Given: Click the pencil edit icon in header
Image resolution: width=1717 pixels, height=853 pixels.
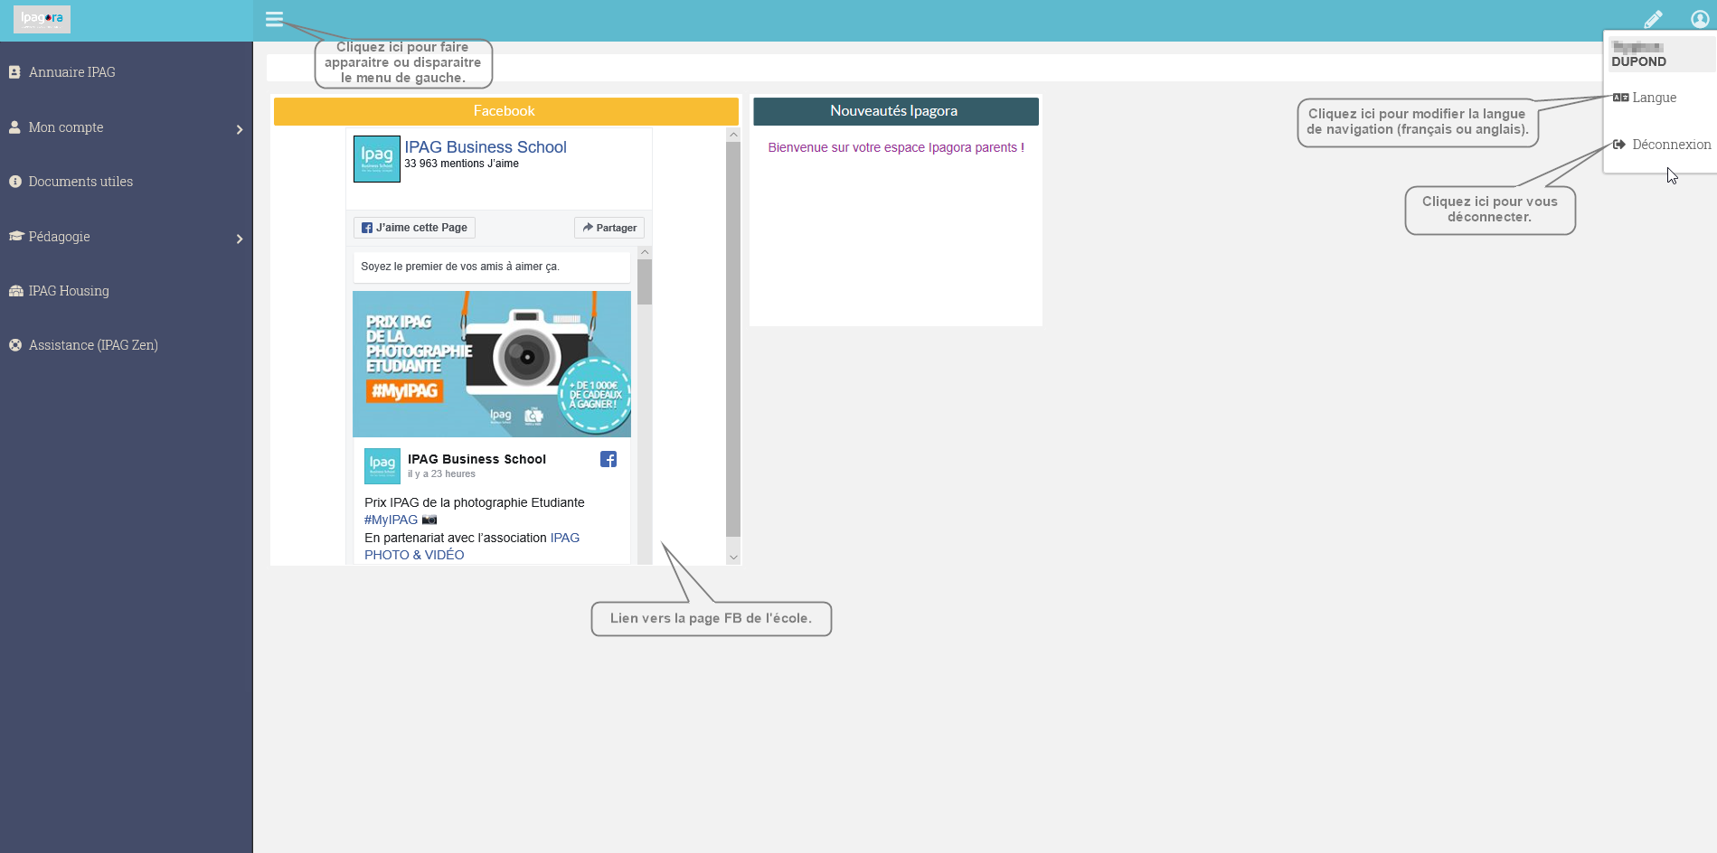Looking at the screenshot, I should click(x=1653, y=19).
